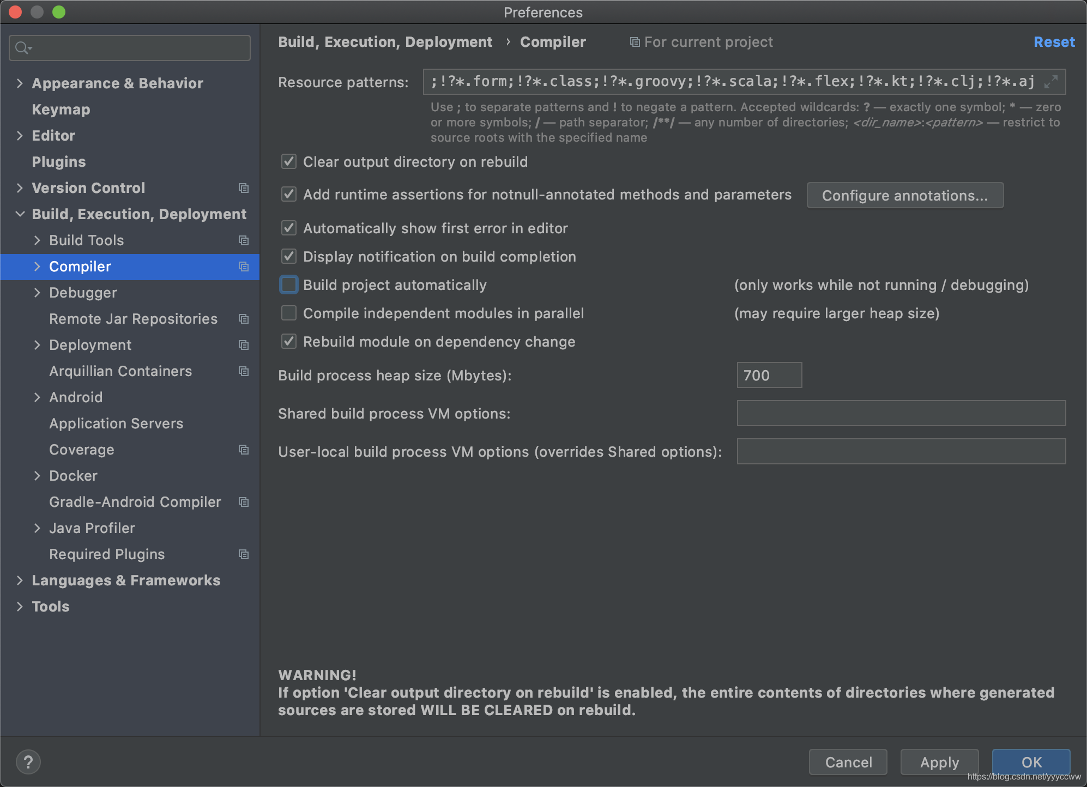
Task: Toggle Compile independent modules in parallel
Action: (x=289, y=313)
